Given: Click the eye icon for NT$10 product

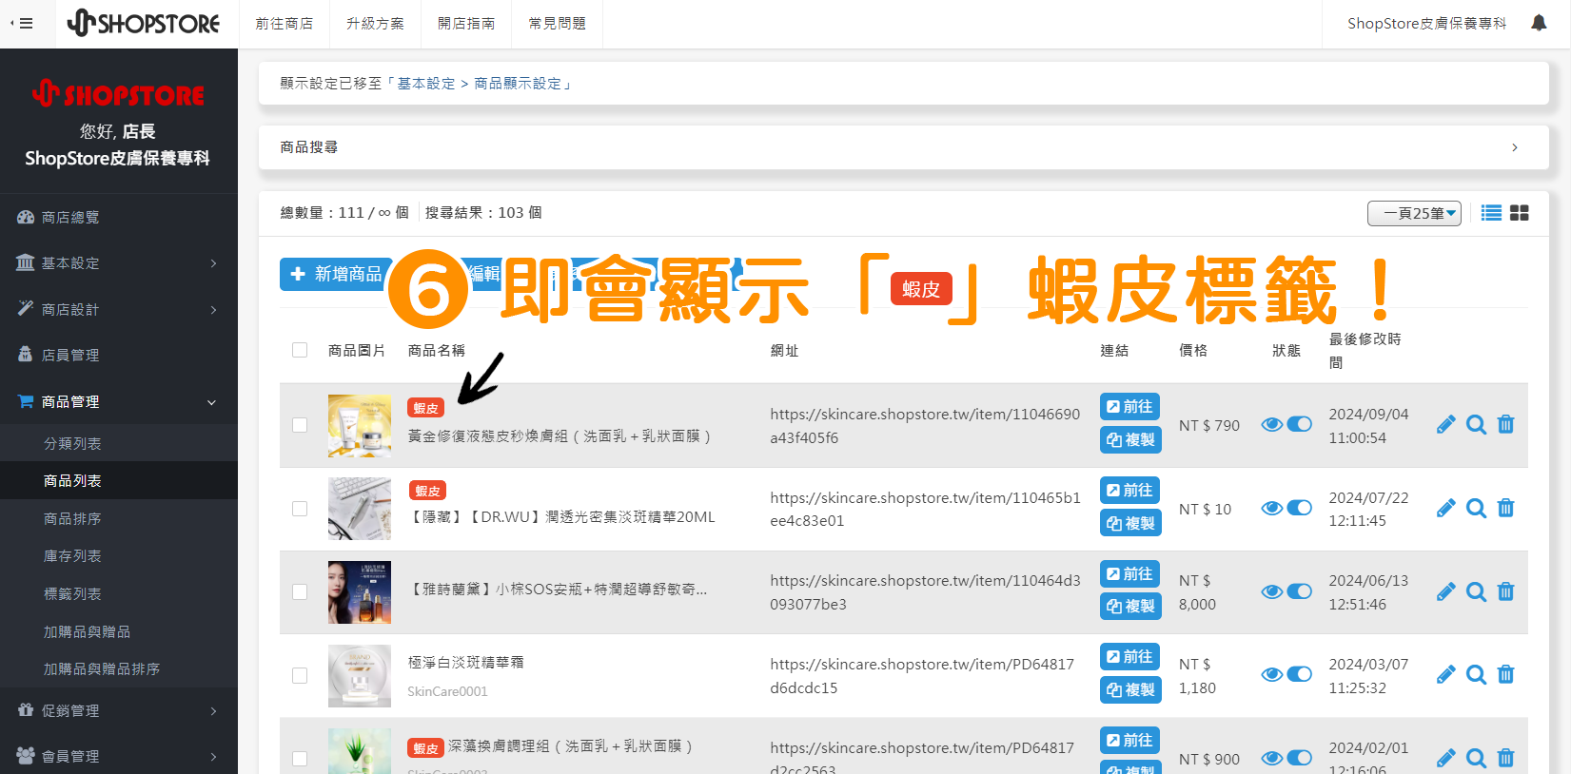Looking at the screenshot, I should 1272,508.
